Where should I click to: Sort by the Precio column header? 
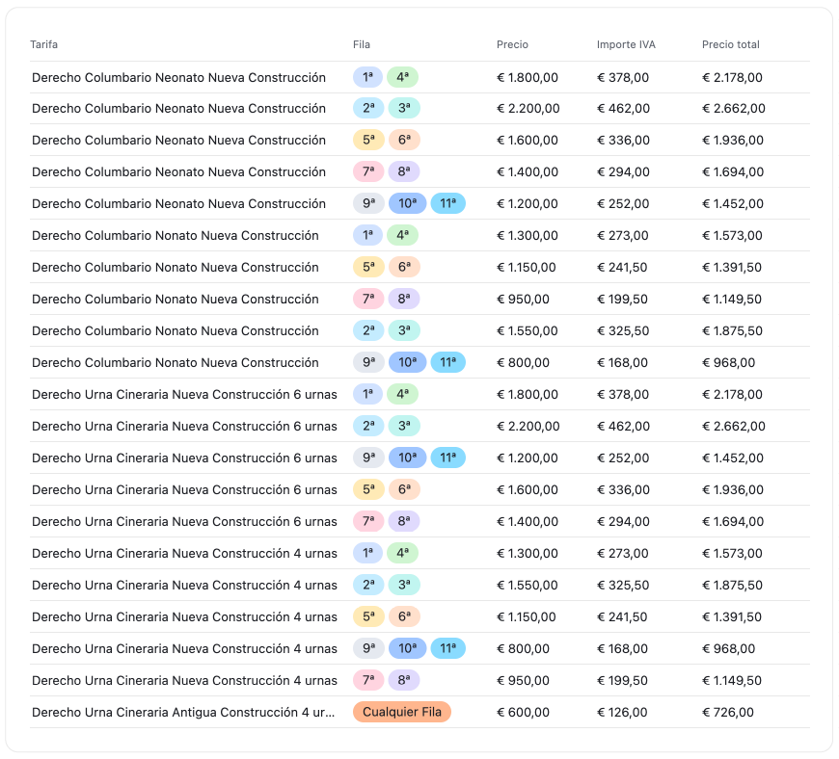tap(512, 45)
